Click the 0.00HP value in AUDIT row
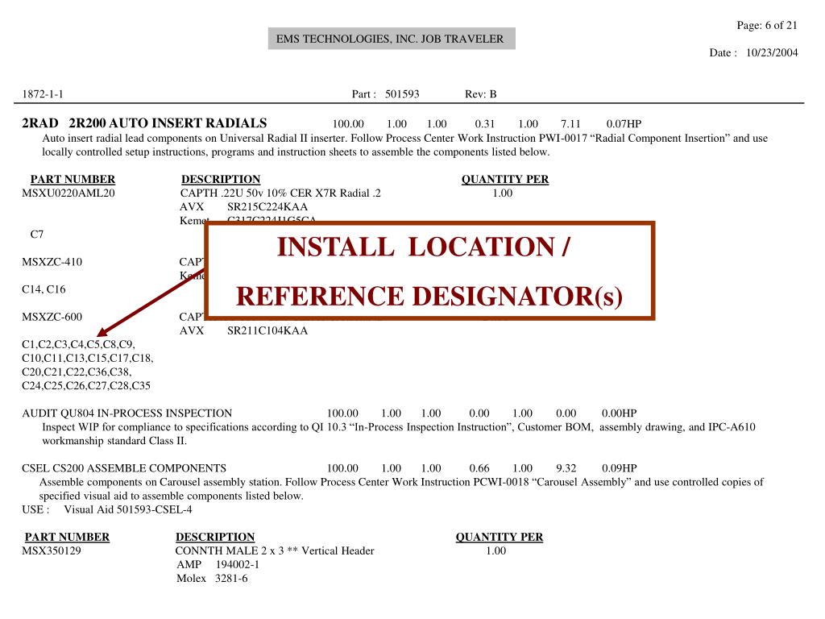The width and height of the screenshot is (825, 619). pyautogui.click(x=620, y=413)
